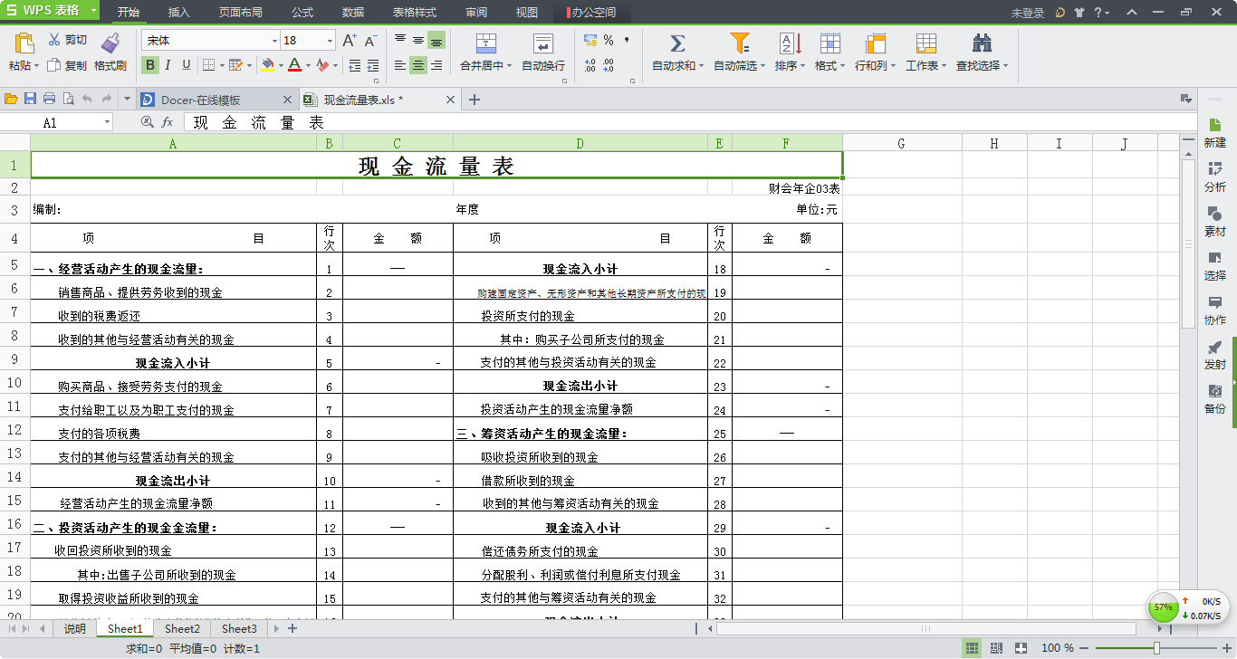The height and width of the screenshot is (659, 1237).
Task: Click the Print Preview icon
Action: 68,99
